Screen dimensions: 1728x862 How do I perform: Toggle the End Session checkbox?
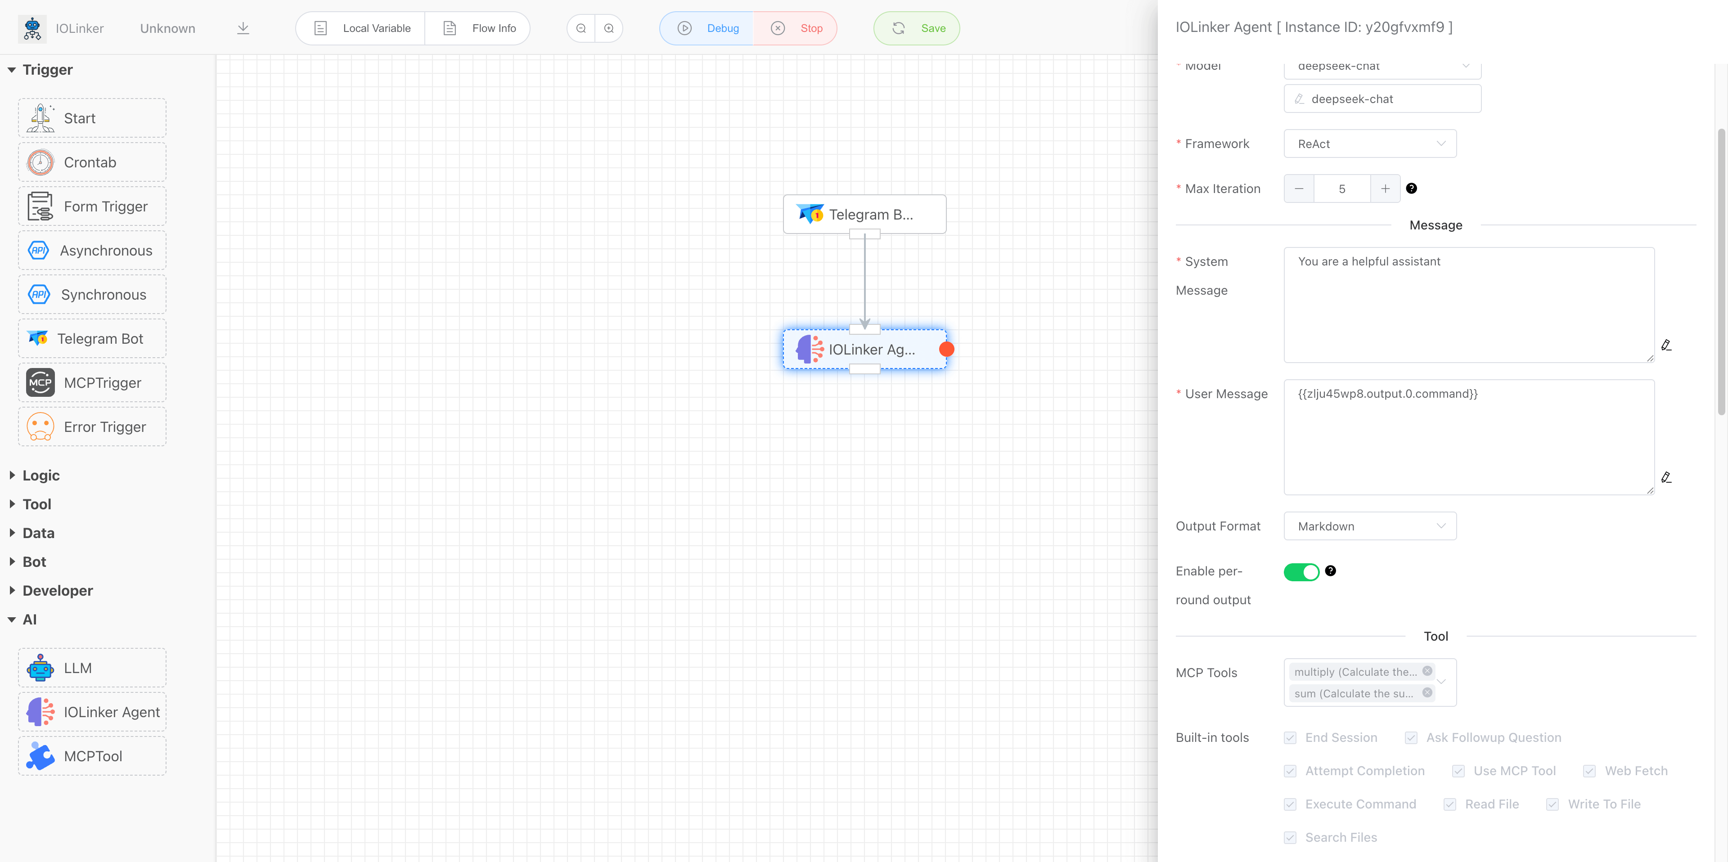pyautogui.click(x=1290, y=738)
